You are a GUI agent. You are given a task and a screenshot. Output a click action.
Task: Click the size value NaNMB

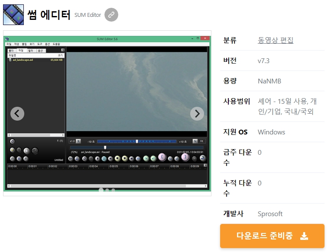[270, 81]
